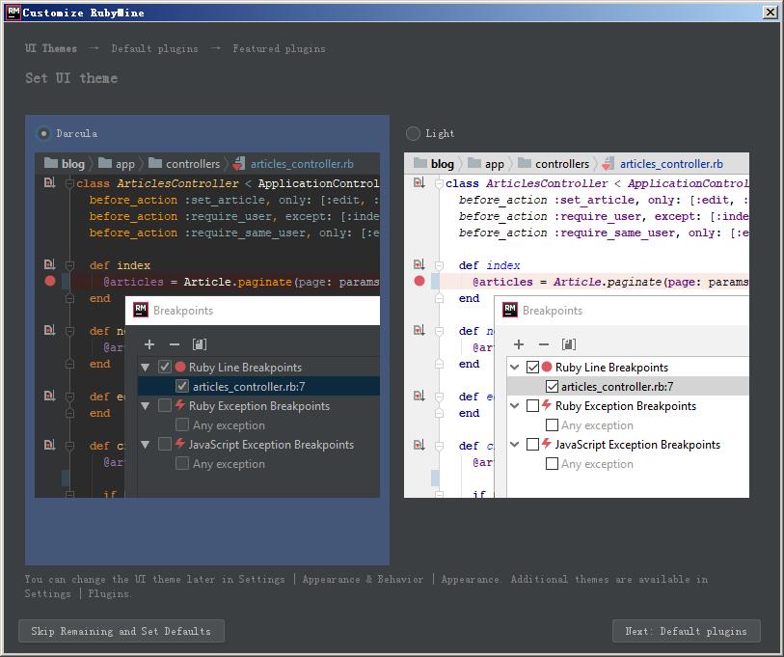The width and height of the screenshot is (784, 657).
Task: Collapse JavaScript Exception Breakpoints chevron in Light preview
Action: (515, 444)
